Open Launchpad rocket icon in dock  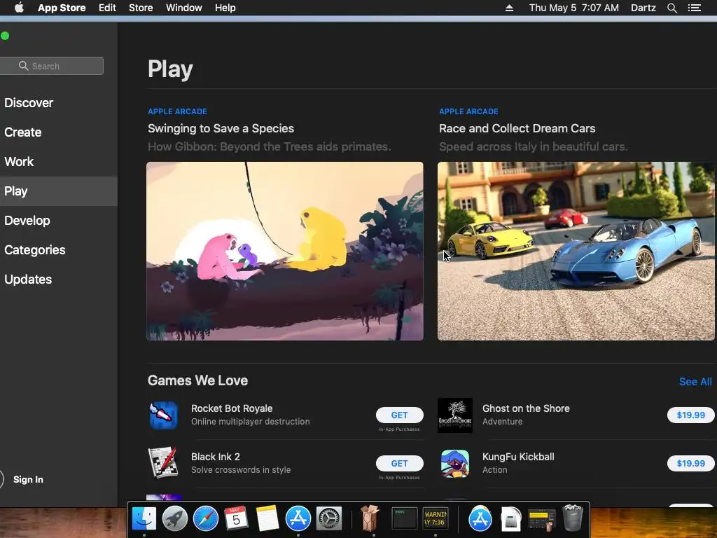(175, 519)
